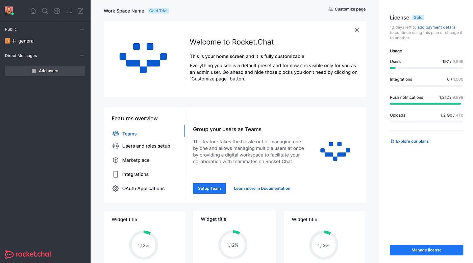Click the Explore our plans document icon
Viewport: 473px width, 263px height.
(x=392, y=141)
